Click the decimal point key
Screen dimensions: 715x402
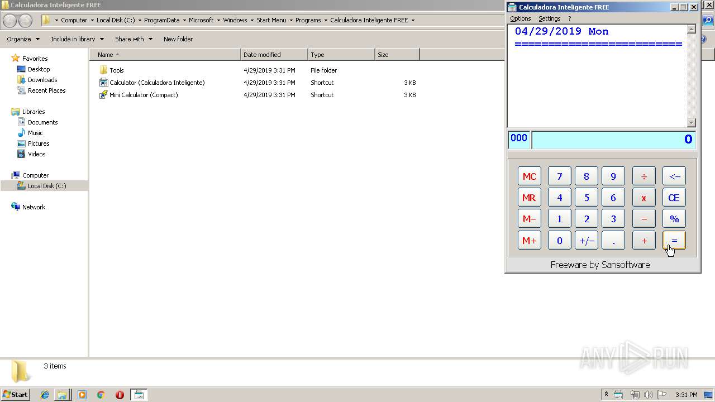613,241
